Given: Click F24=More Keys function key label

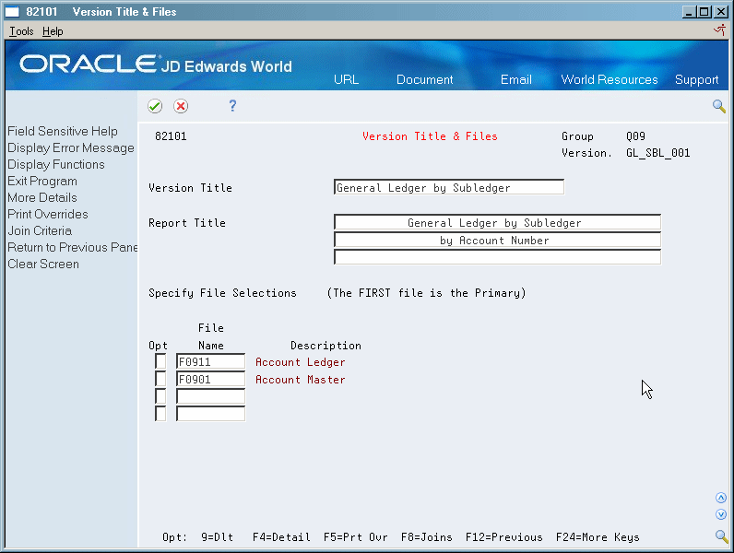Looking at the screenshot, I should coord(598,537).
